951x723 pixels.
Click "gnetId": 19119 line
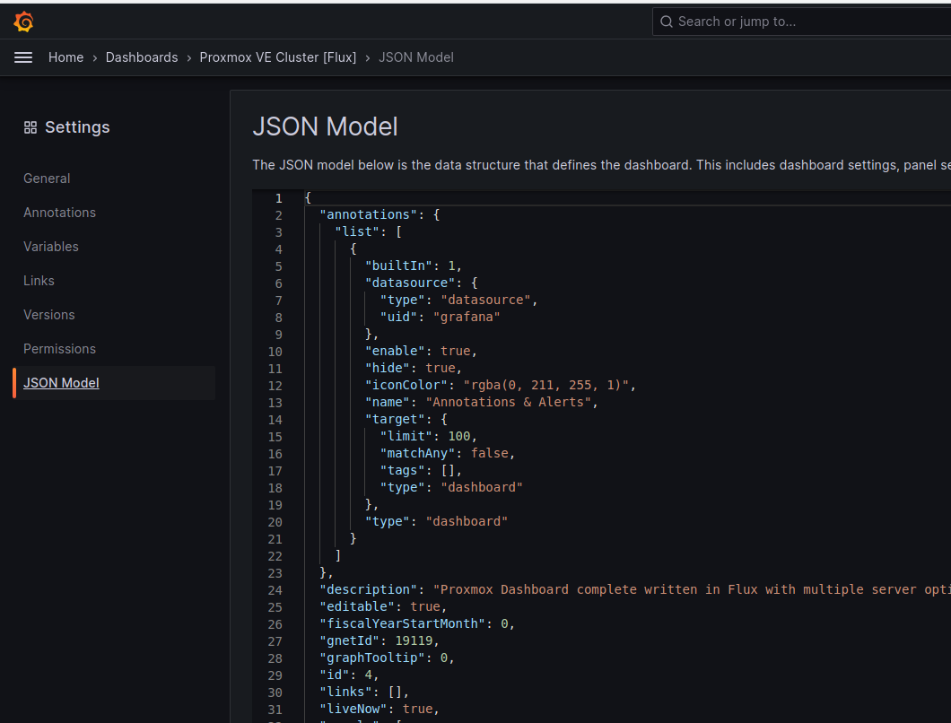380,640
